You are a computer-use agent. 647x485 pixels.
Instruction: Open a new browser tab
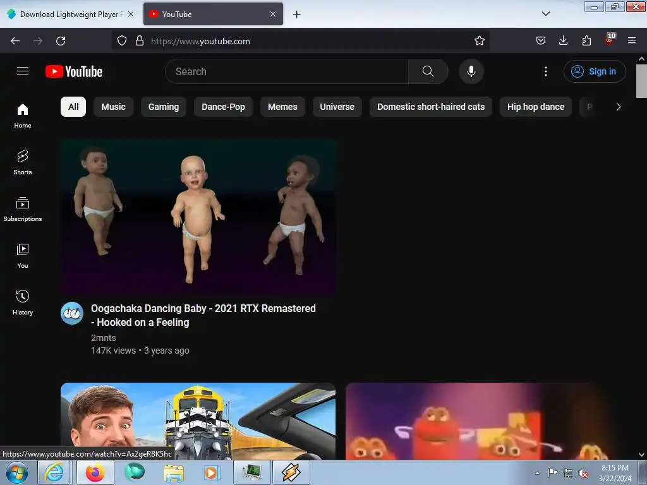pyautogui.click(x=296, y=15)
